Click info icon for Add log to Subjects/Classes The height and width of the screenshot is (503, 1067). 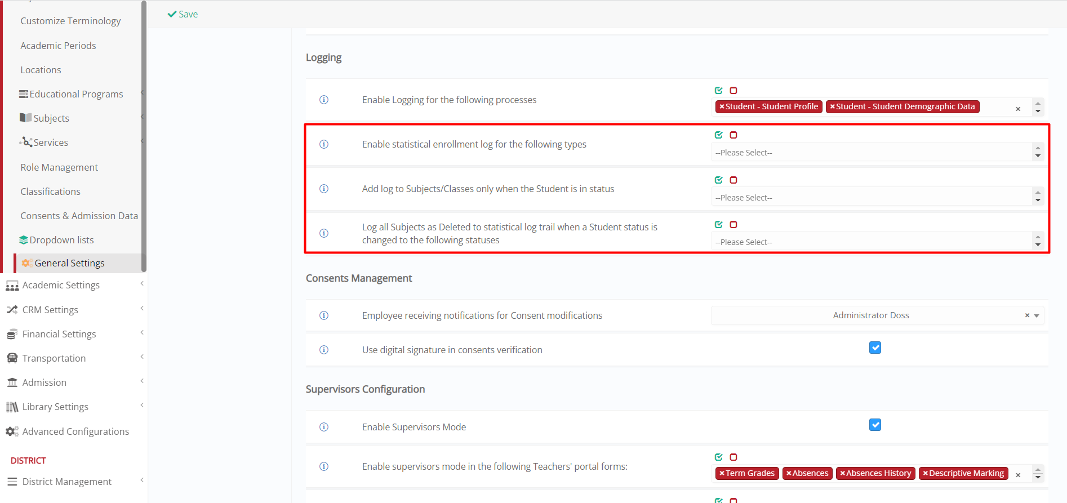324,189
